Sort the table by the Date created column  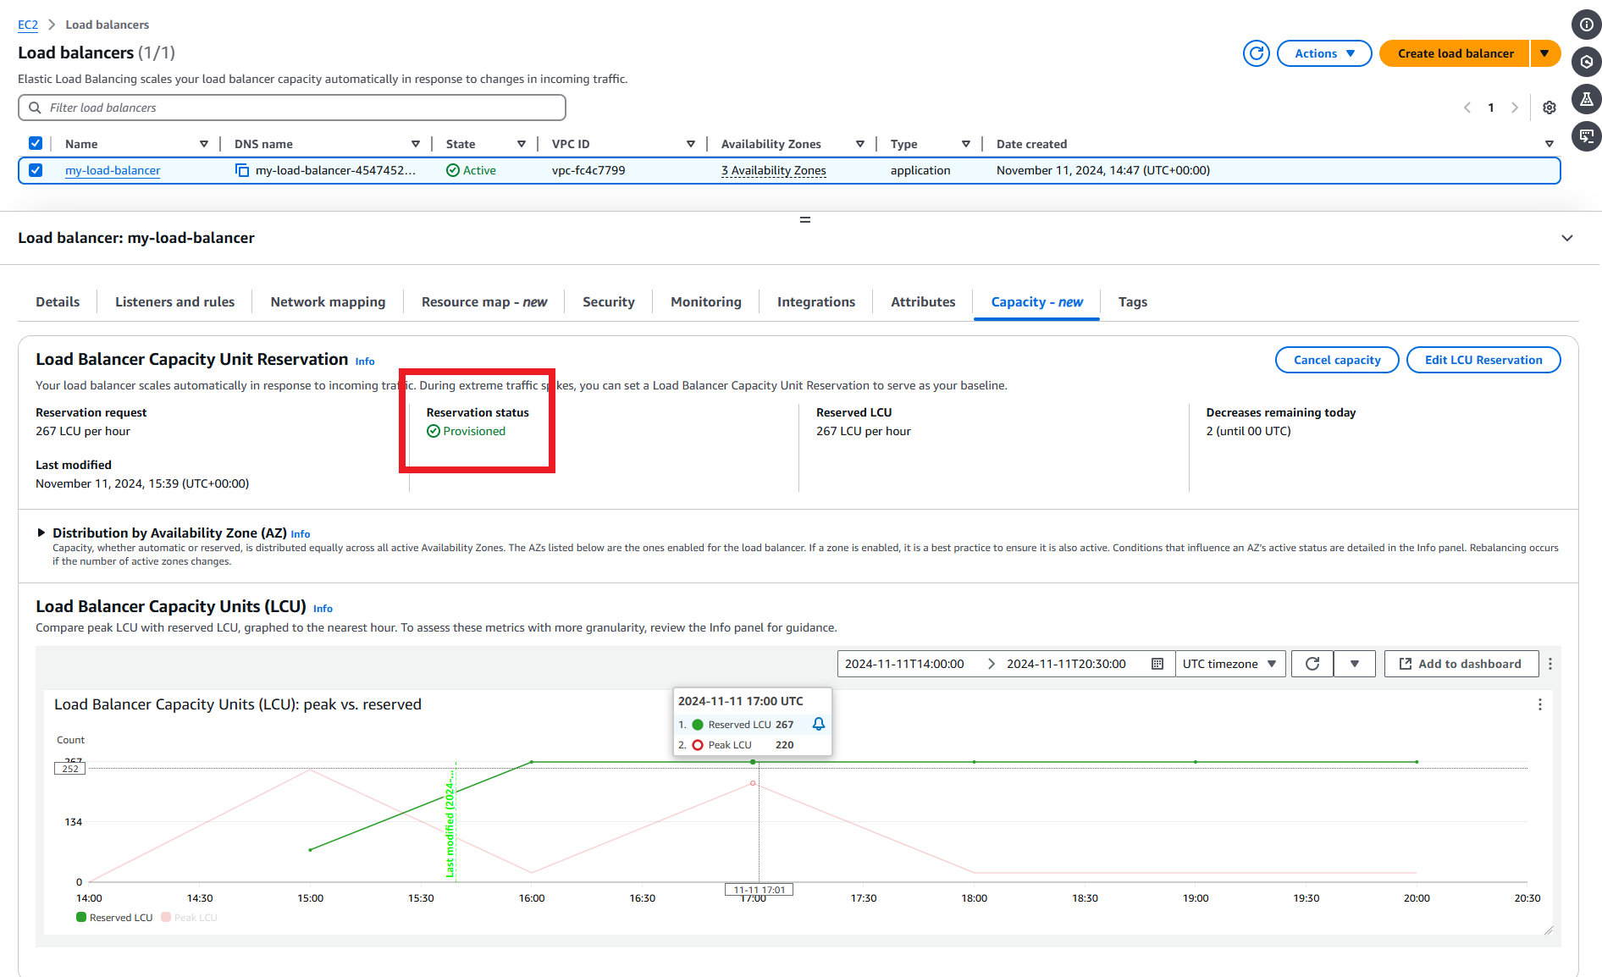[x=1550, y=144]
